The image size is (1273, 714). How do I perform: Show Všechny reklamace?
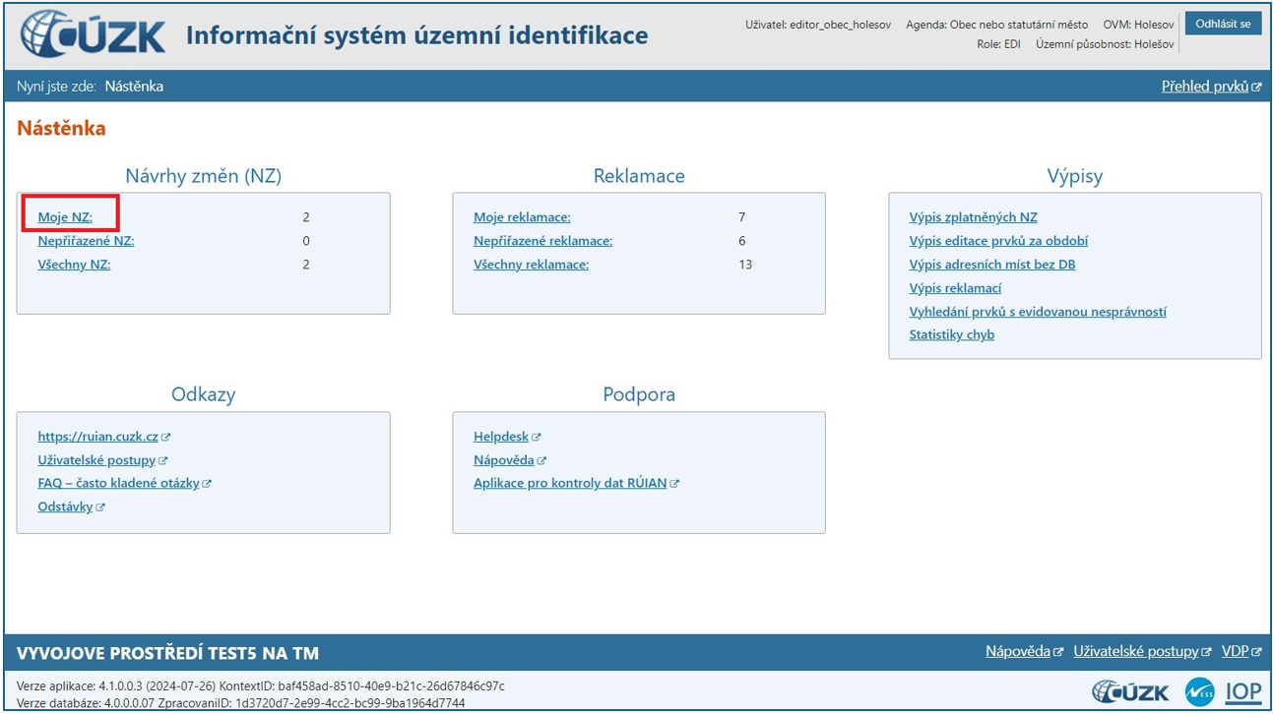[531, 265]
